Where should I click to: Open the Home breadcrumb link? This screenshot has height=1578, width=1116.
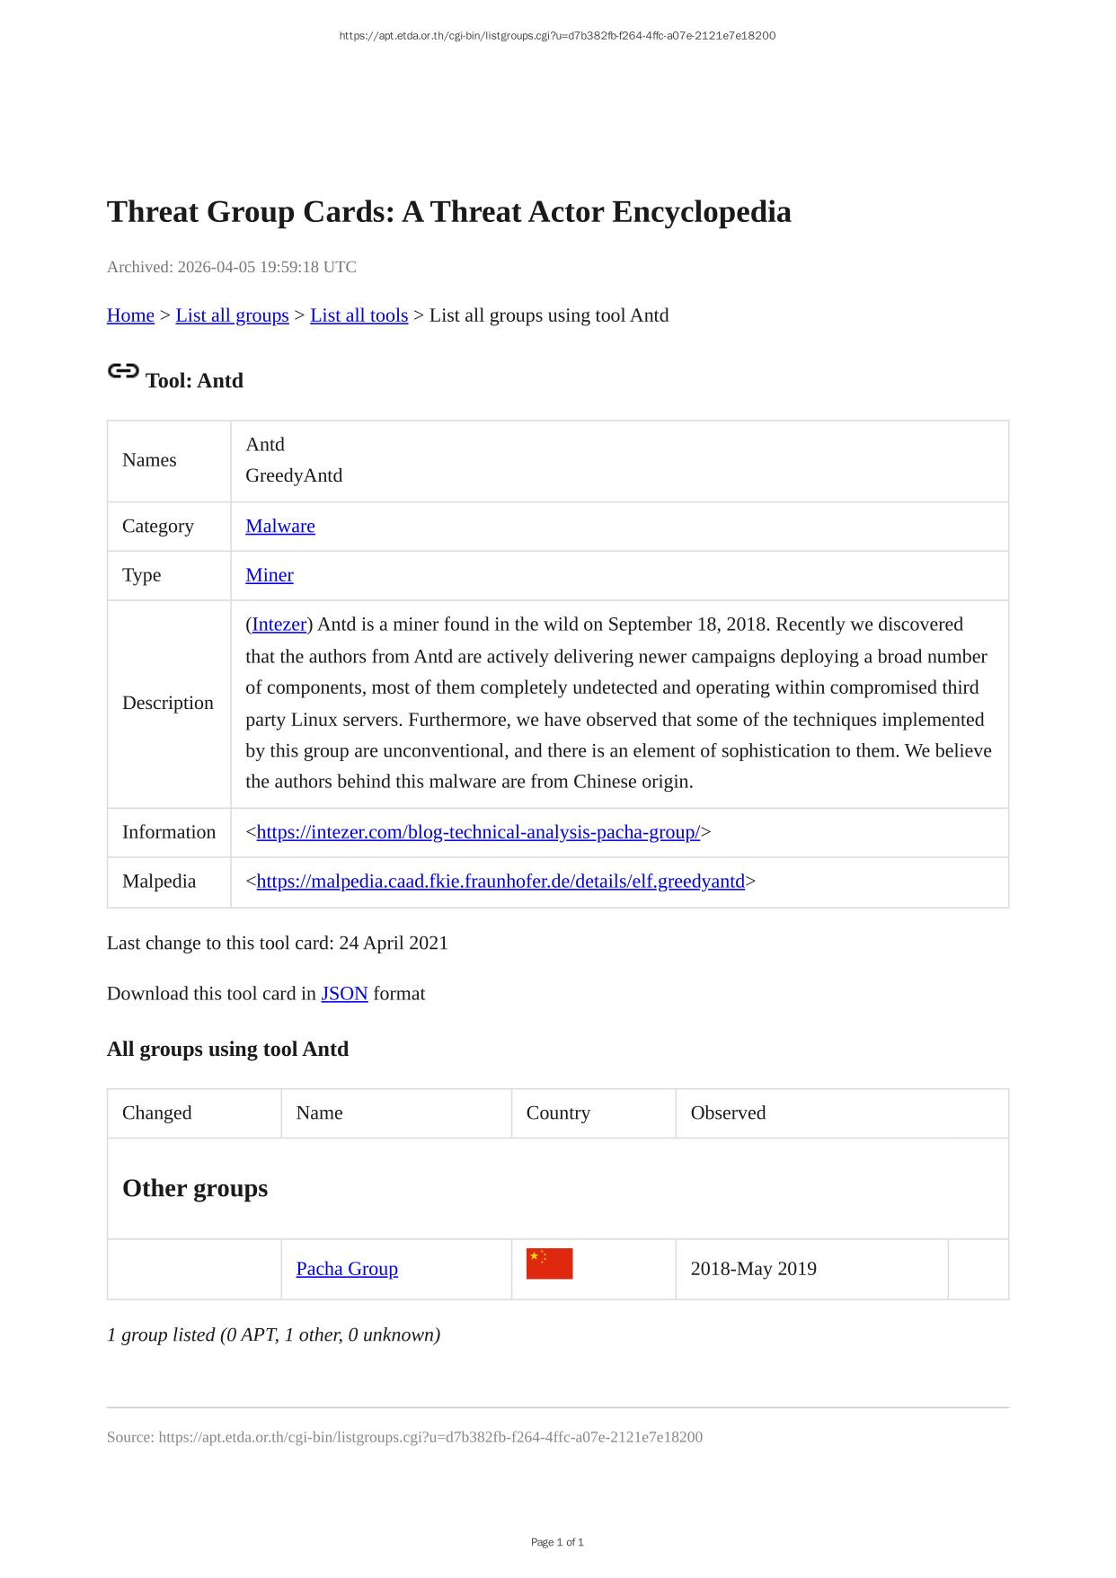point(130,315)
